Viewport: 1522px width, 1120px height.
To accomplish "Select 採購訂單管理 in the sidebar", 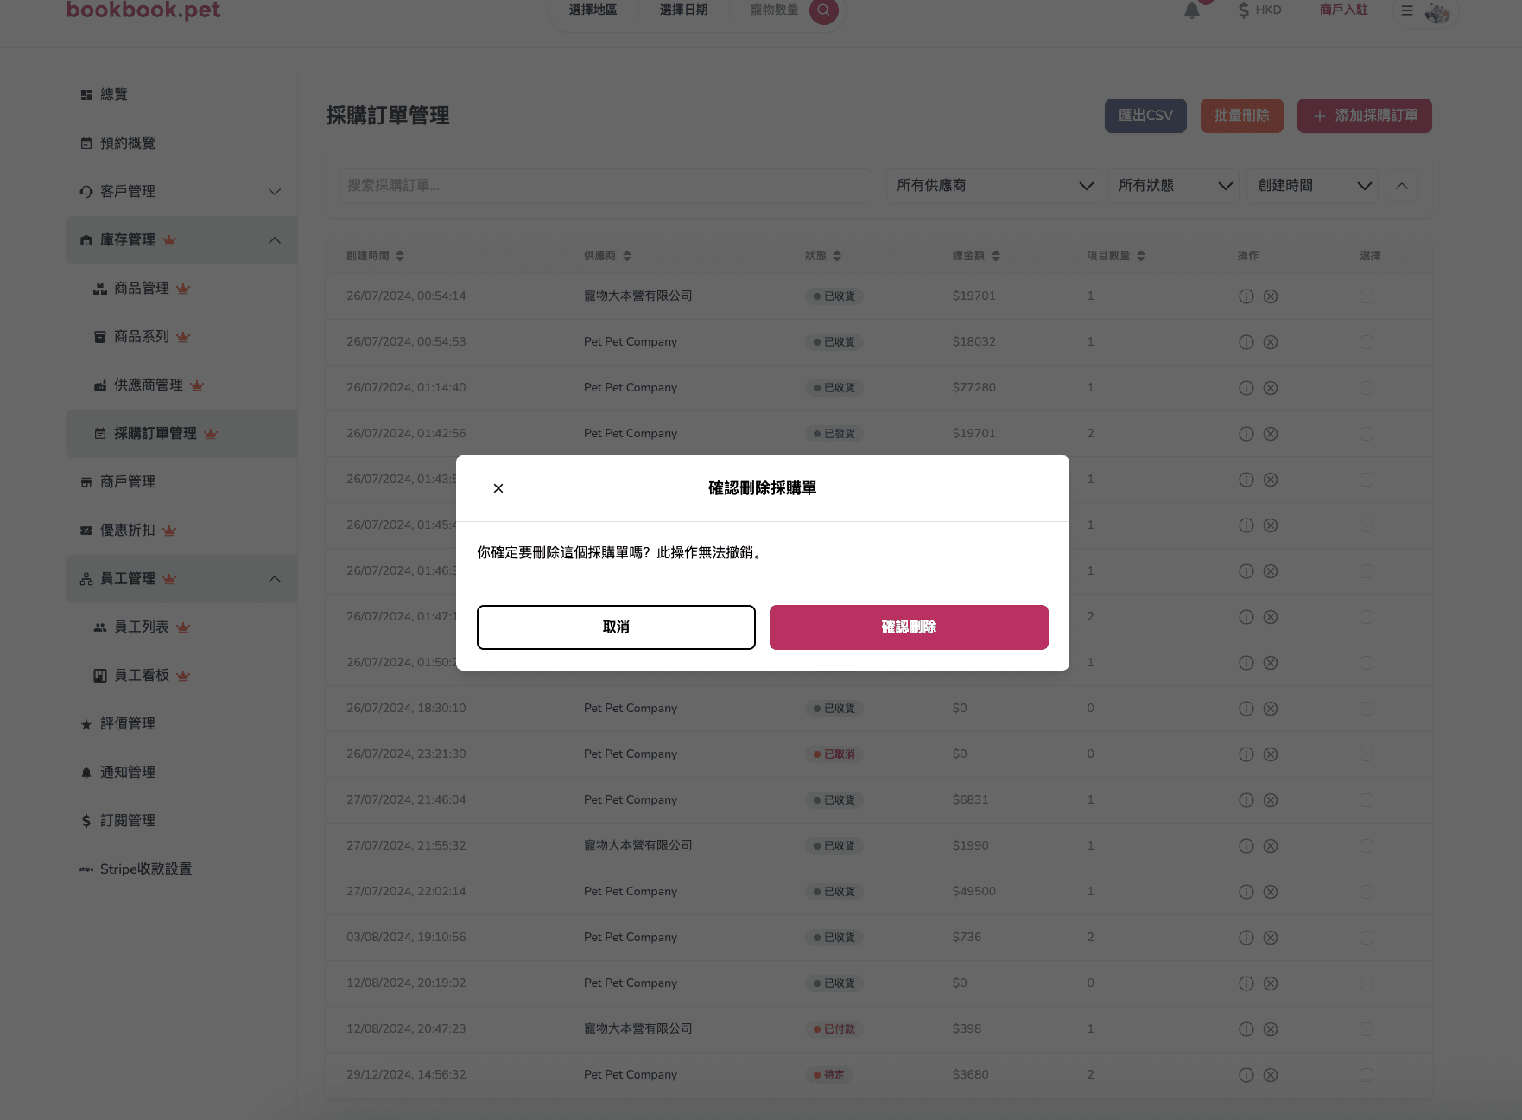I will coord(181,433).
